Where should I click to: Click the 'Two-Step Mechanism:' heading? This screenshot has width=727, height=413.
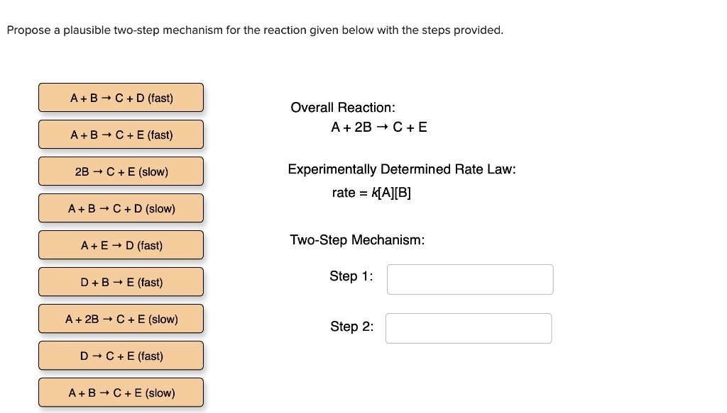[357, 240]
